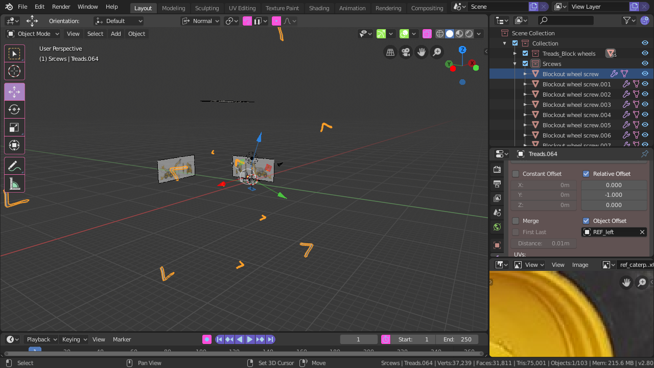This screenshot has height=368, width=654.
Task: Enable the Merge checkbox
Action: (x=516, y=221)
